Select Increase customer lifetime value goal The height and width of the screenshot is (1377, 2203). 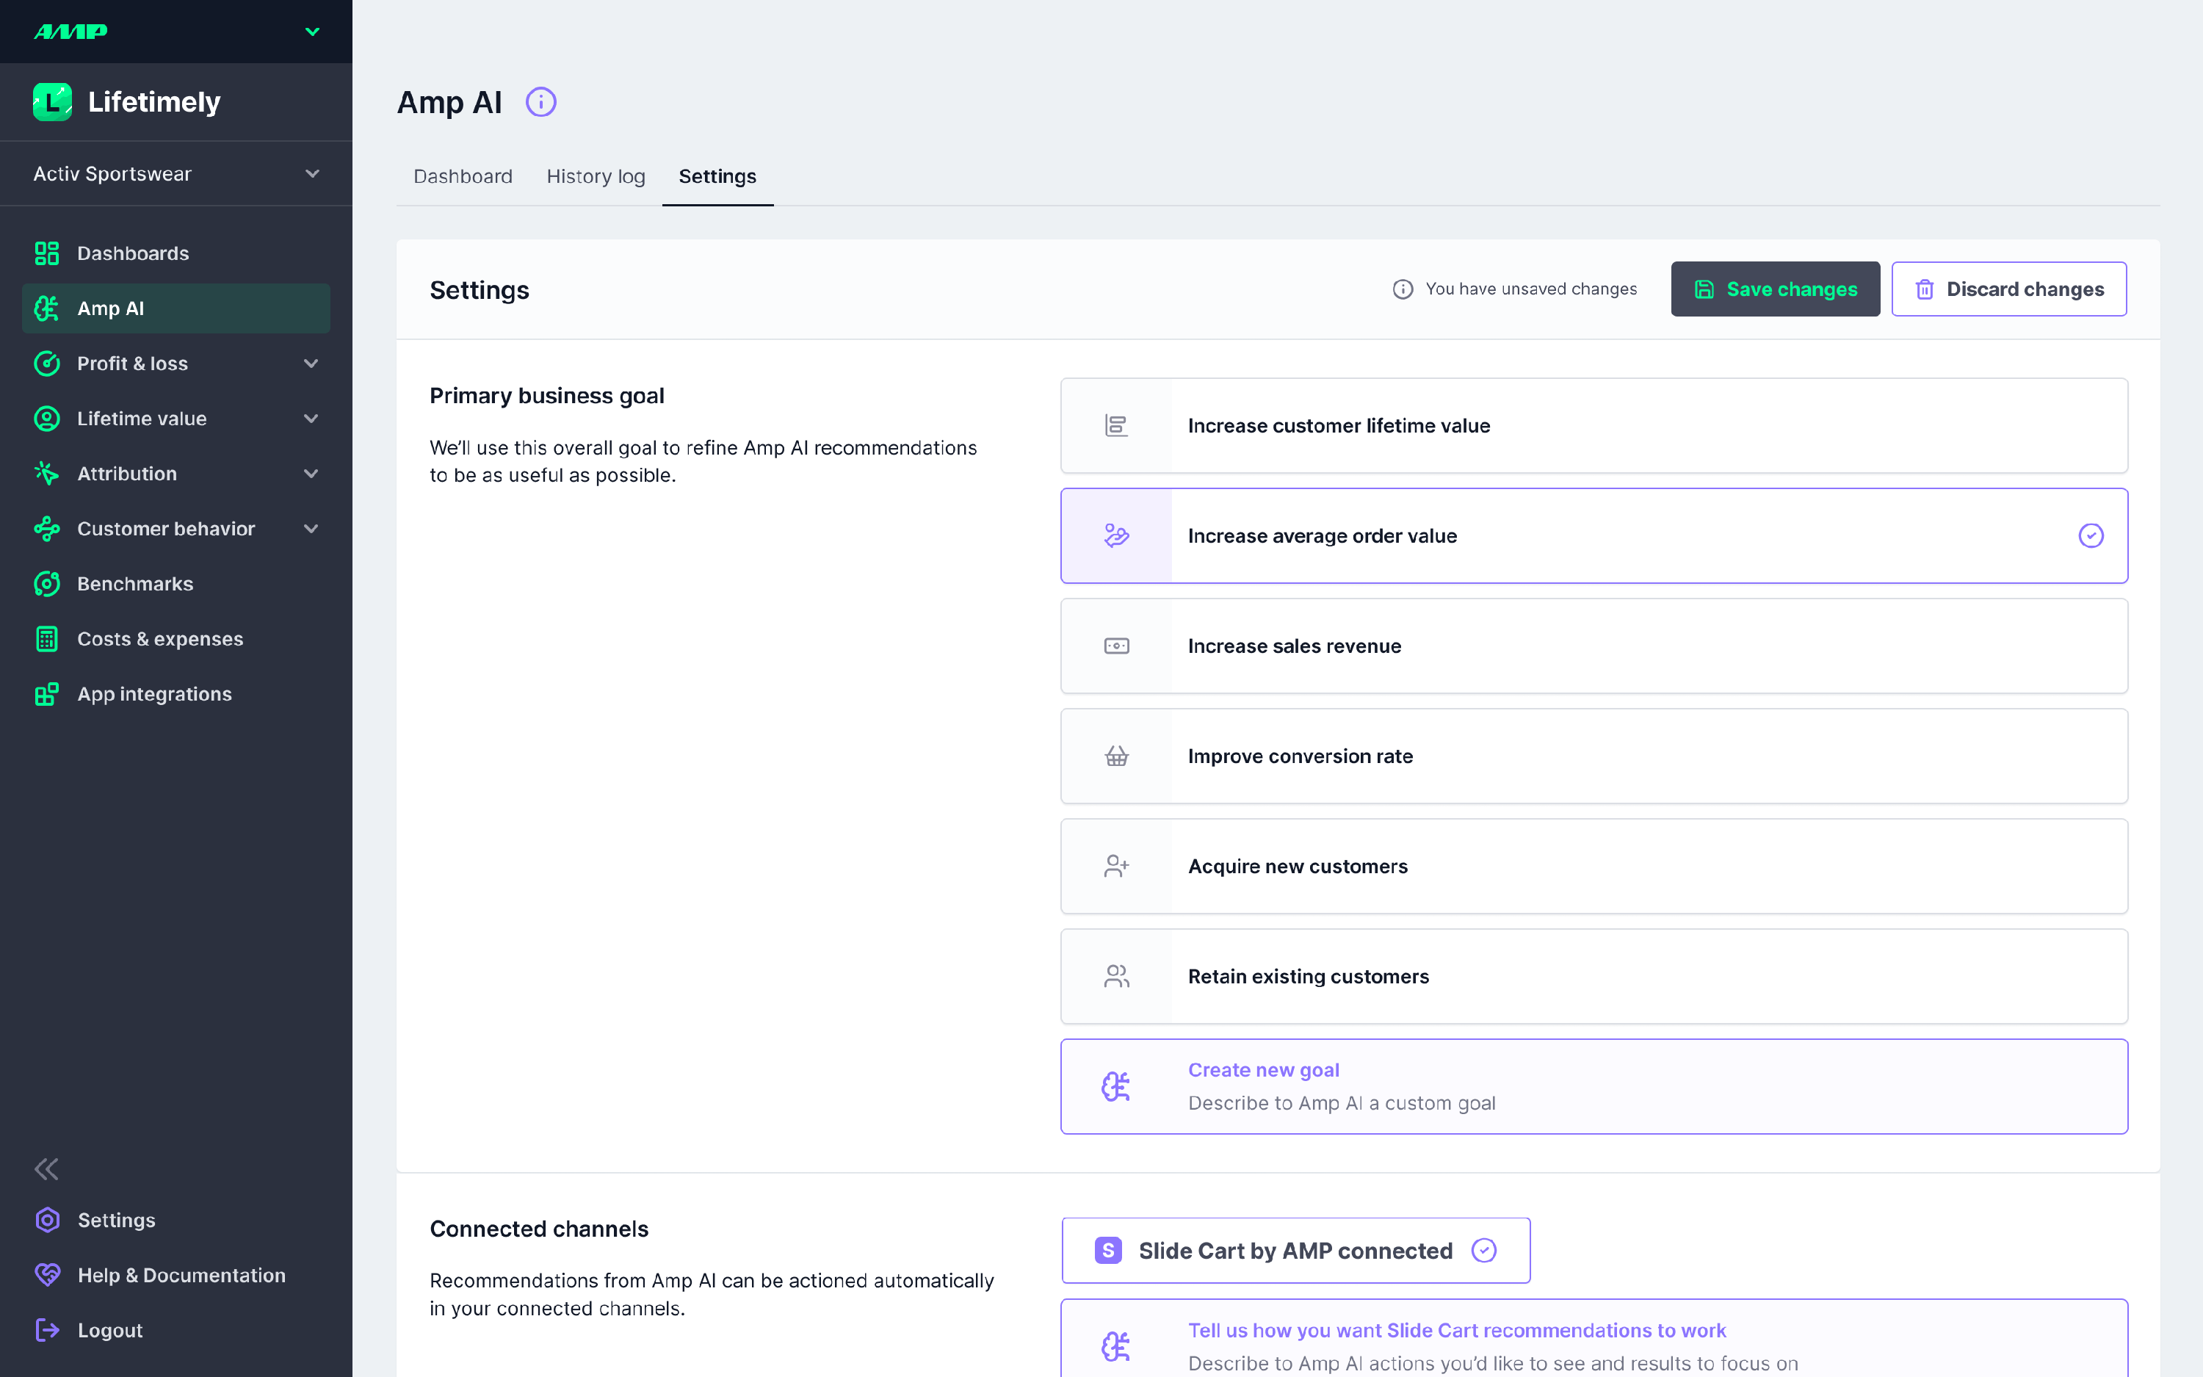[1593, 425]
